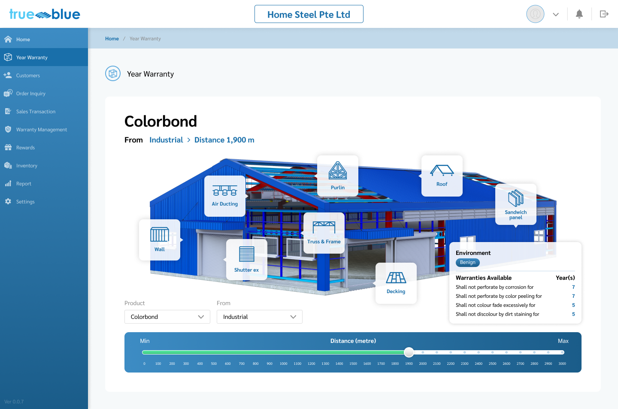Click the Home breadcrumb link
This screenshot has height=409, width=618.
click(x=112, y=39)
